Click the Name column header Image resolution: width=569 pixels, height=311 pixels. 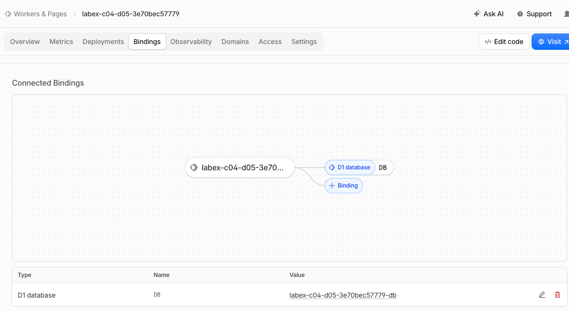[x=161, y=275]
